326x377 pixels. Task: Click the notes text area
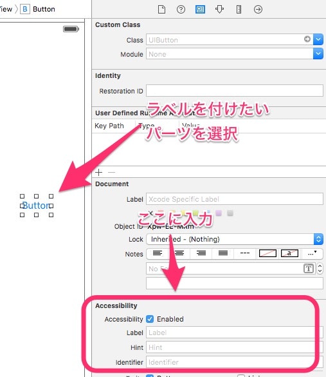point(235,284)
